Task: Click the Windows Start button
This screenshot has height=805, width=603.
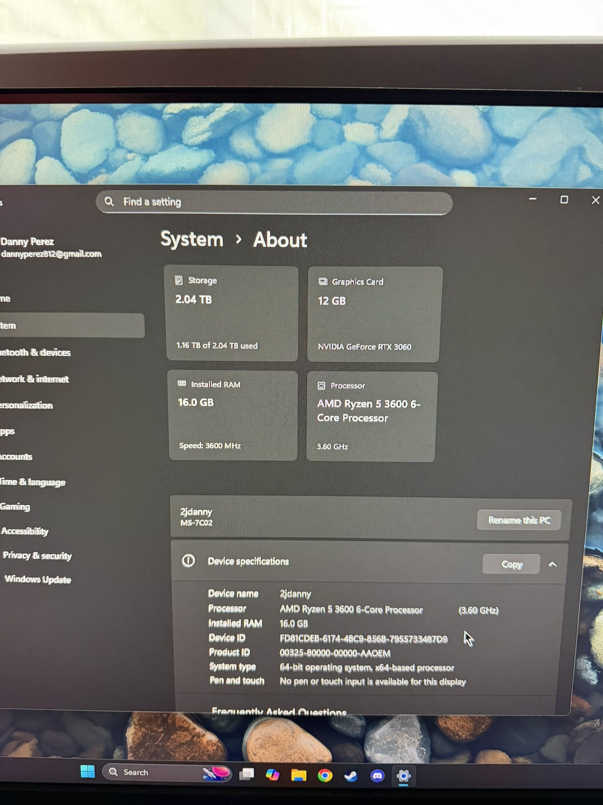Action: [88, 771]
